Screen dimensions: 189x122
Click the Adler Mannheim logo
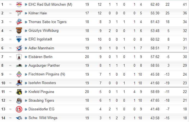coord(19,48)
